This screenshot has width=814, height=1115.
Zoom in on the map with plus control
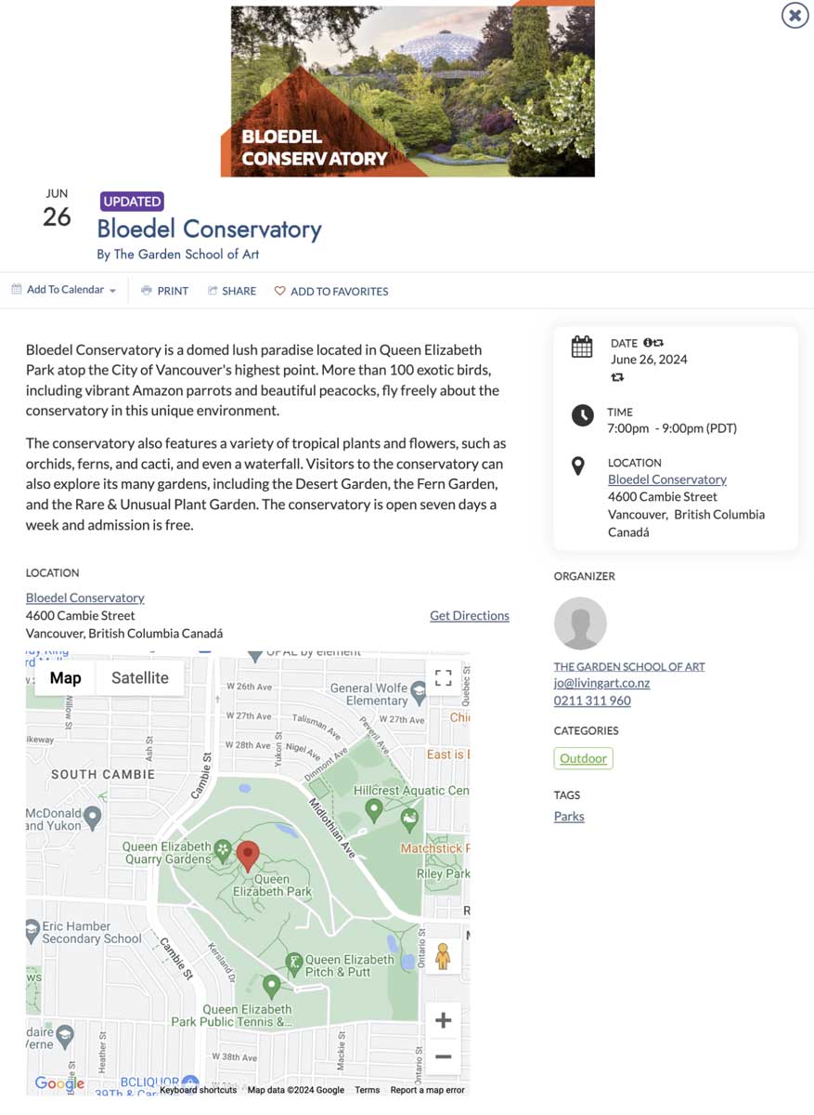tap(444, 1019)
